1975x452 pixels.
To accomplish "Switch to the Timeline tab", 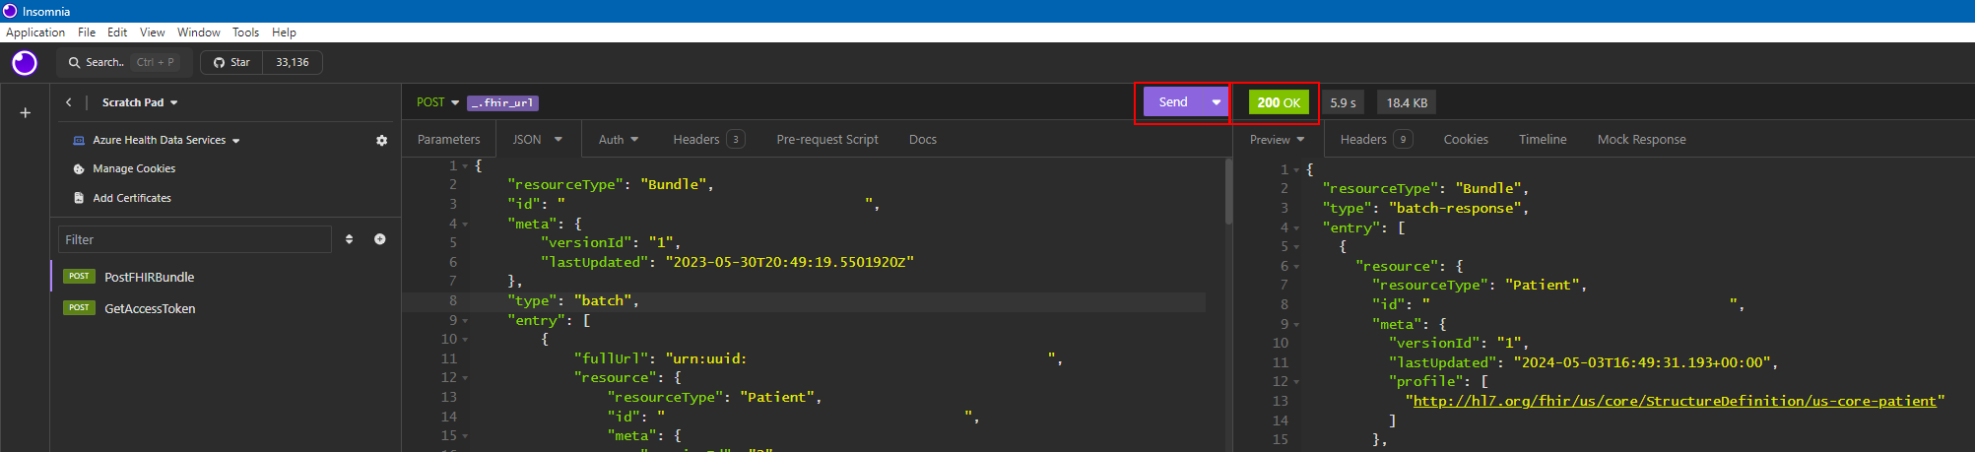I will [x=1542, y=139].
